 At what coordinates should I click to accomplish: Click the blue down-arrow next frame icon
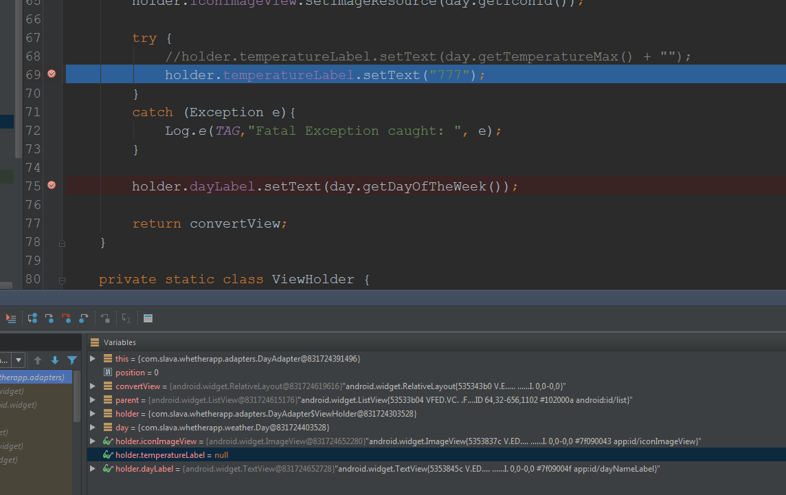(x=55, y=360)
